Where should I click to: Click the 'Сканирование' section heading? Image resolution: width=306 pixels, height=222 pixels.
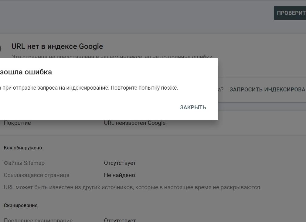click(x=21, y=205)
